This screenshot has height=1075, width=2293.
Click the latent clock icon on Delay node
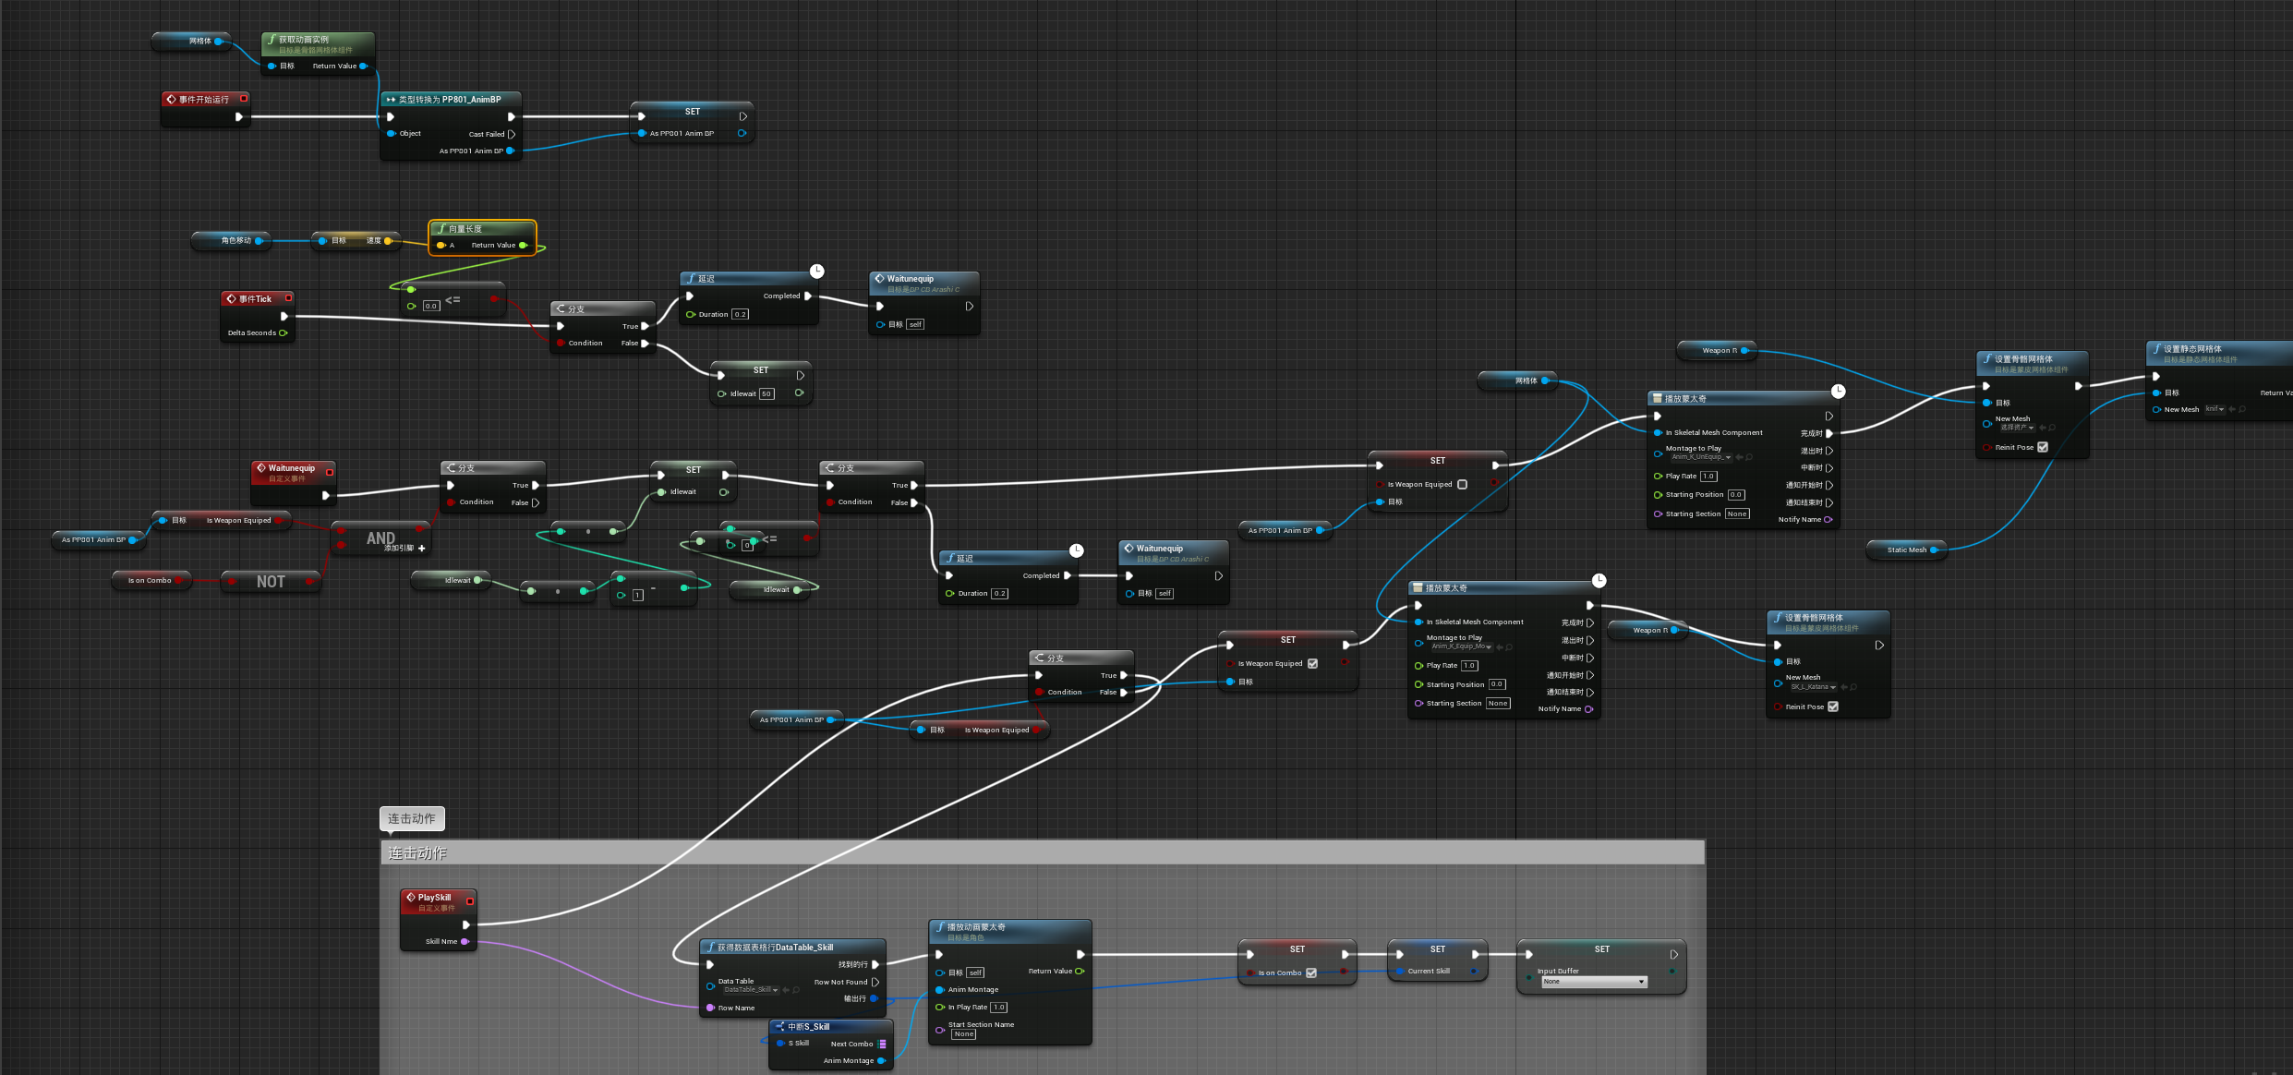(816, 271)
